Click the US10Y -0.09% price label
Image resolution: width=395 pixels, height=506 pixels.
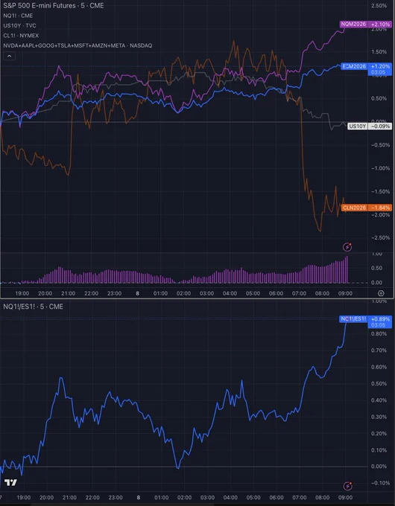pyautogui.click(x=370, y=126)
